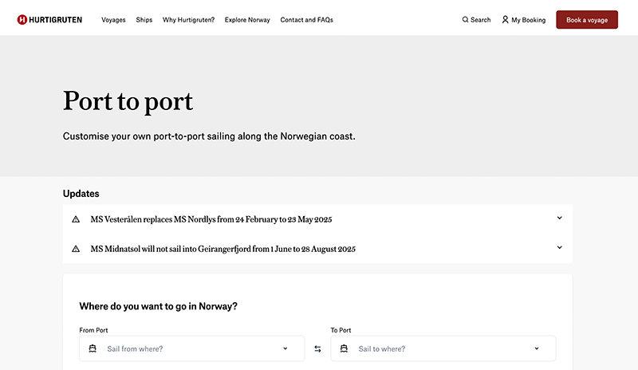Expand the MS Midnatsol update chevron

click(560, 247)
